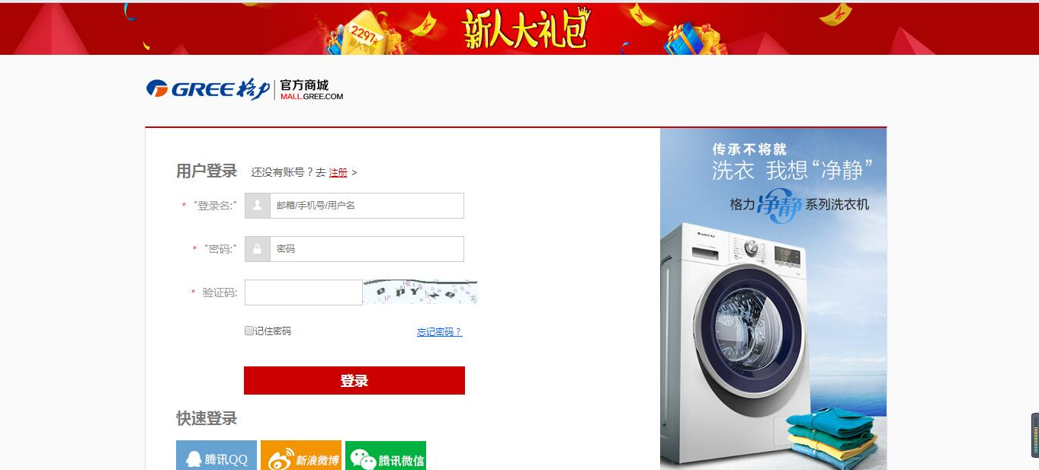
Task: Click the red 登录 button
Action: click(x=354, y=381)
